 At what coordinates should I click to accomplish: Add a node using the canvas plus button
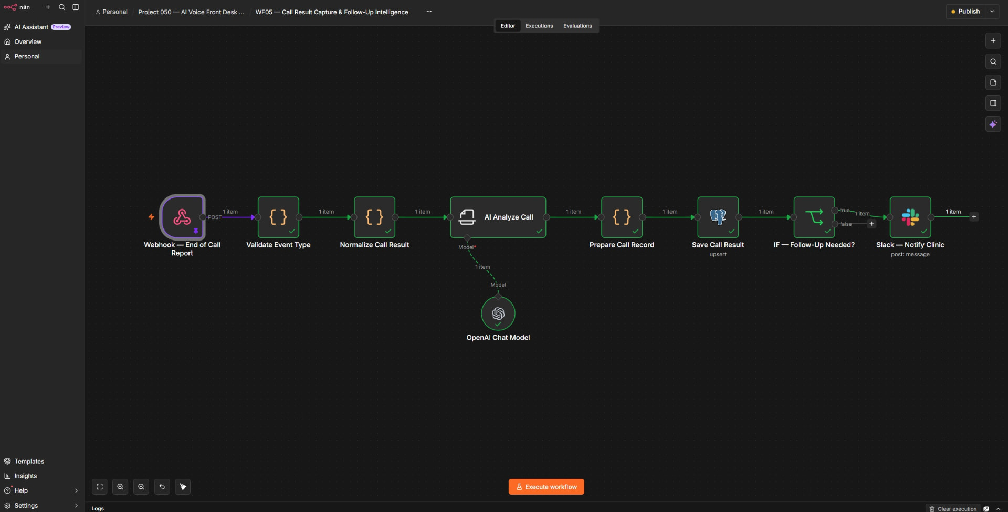pos(993,40)
